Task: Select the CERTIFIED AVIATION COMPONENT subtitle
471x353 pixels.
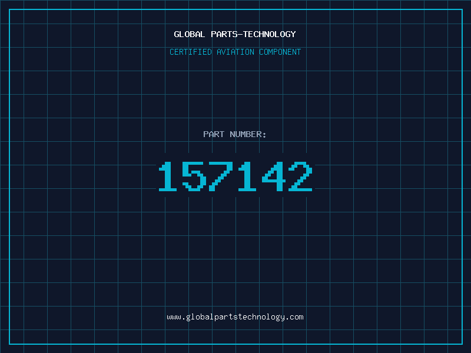Action: (235, 52)
